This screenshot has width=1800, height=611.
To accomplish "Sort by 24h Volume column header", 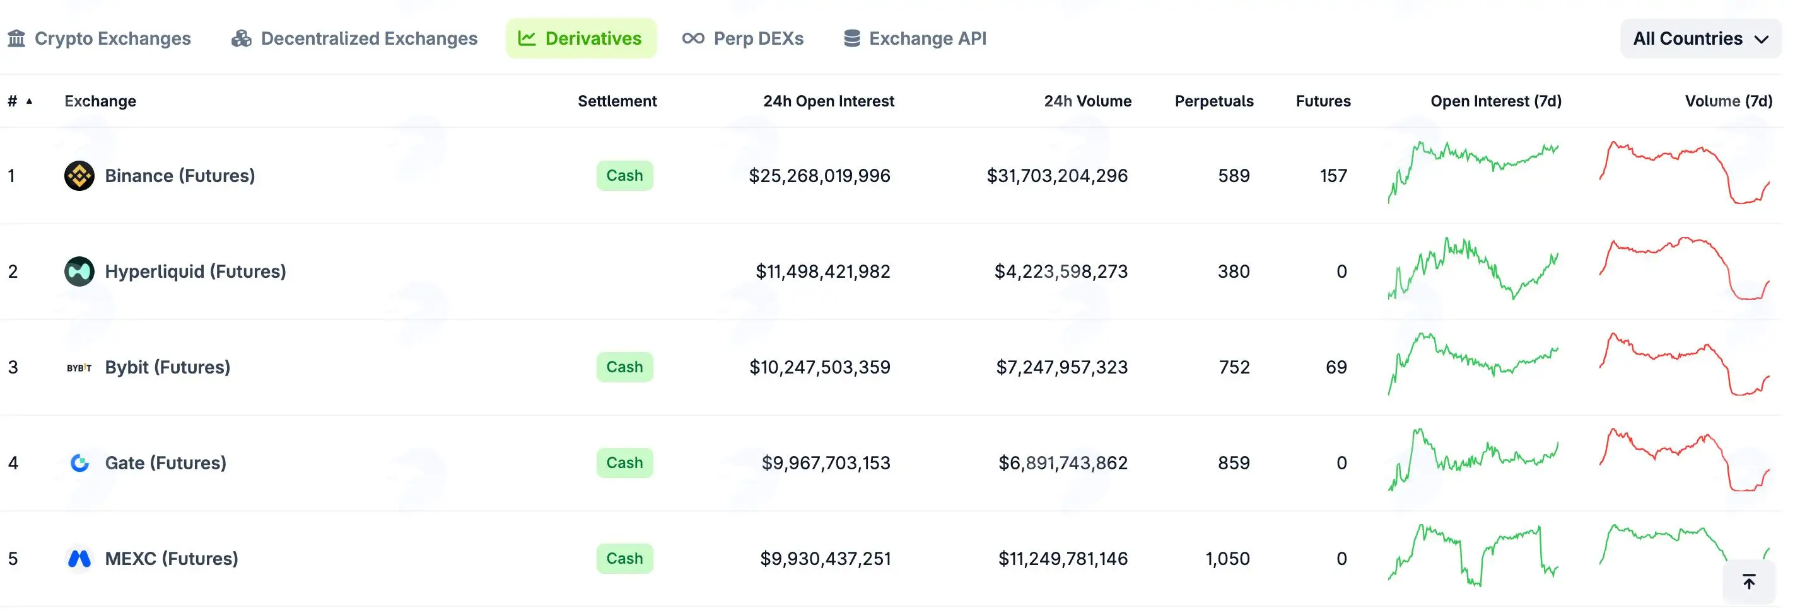I will pos(1087,101).
